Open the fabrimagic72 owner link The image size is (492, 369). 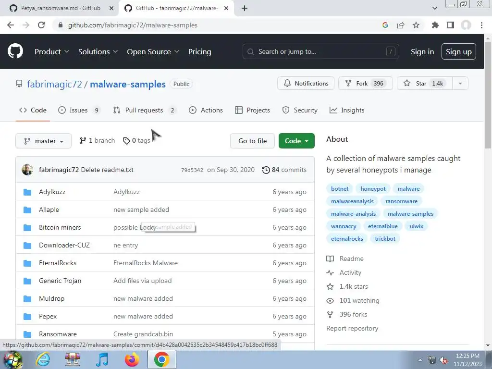tap(54, 84)
